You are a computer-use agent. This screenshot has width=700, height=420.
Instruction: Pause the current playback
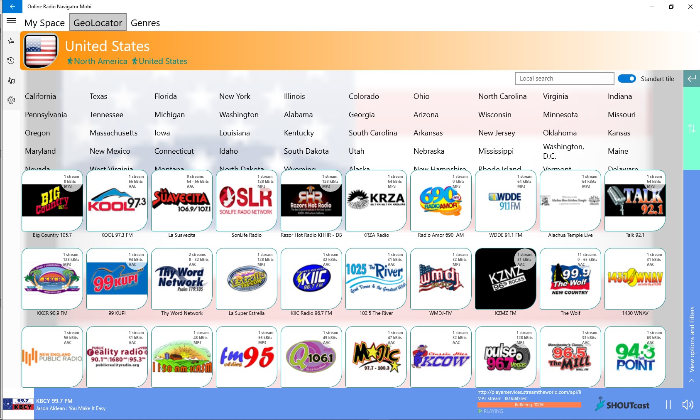point(668,405)
